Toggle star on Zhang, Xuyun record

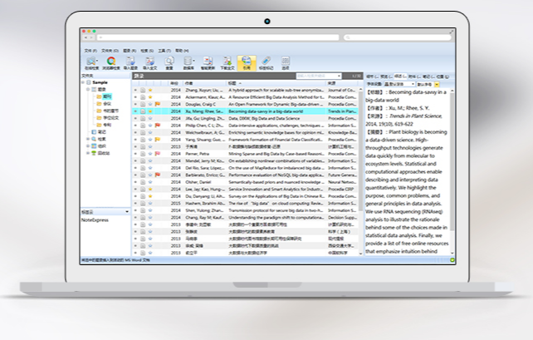tap(149, 90)
